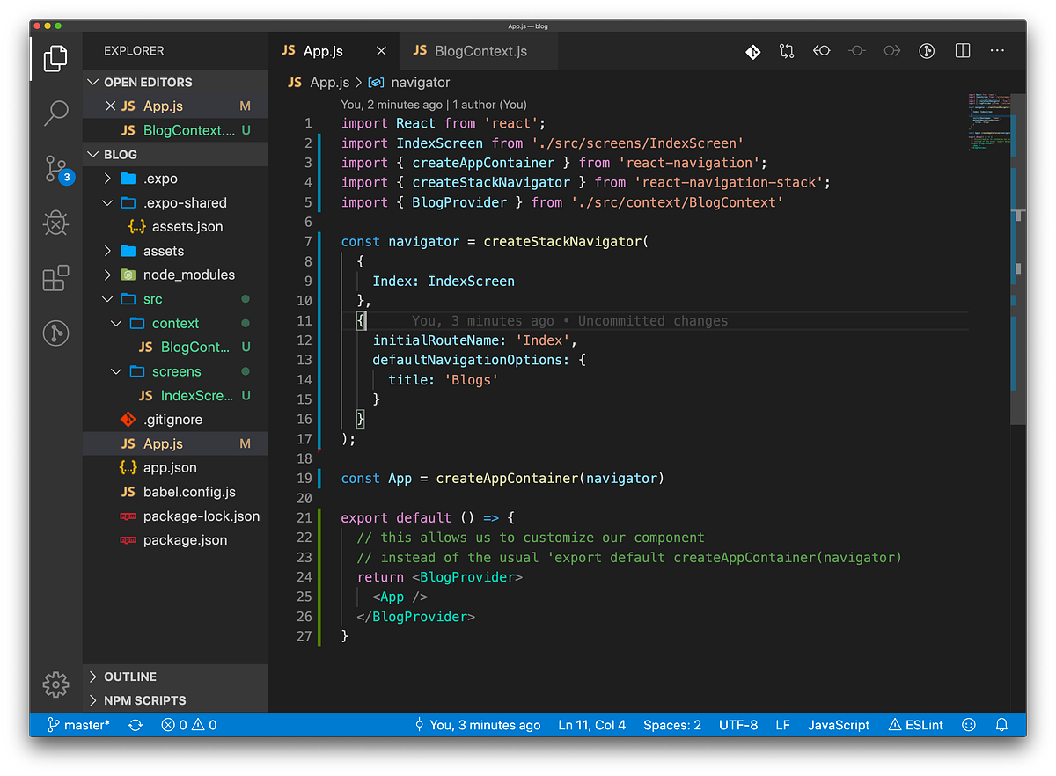The image size is (1056, 776).
Task: Open the Search view in activity bar
Action: tap(56, 113)
